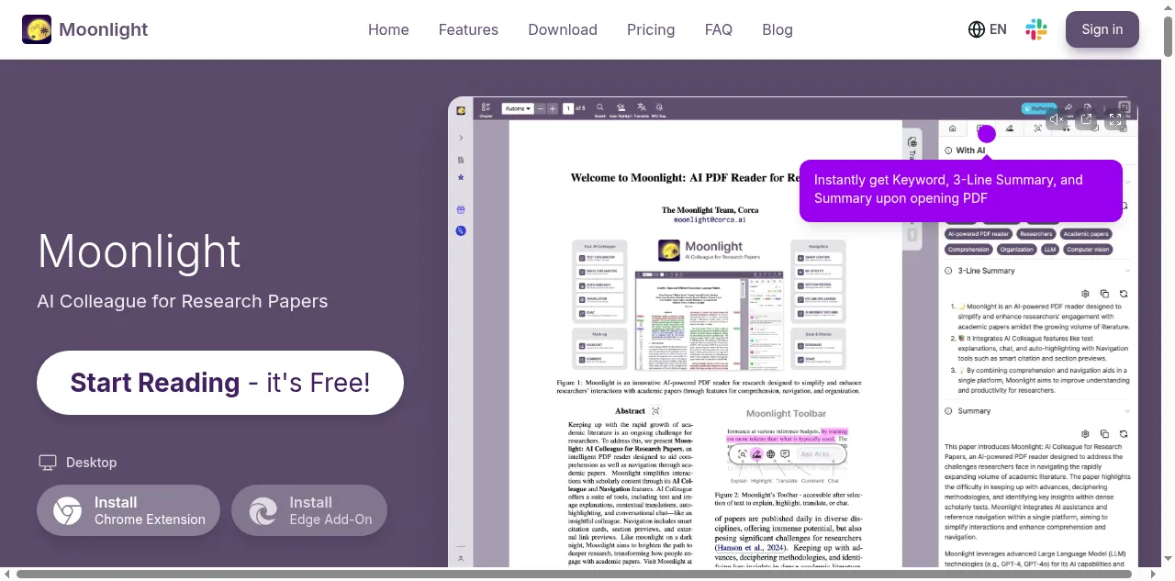This screenshot has height=581, width=1175.
Task: Select the AI-powered PDF reader keyword chip
Action: tap(979, 234)
